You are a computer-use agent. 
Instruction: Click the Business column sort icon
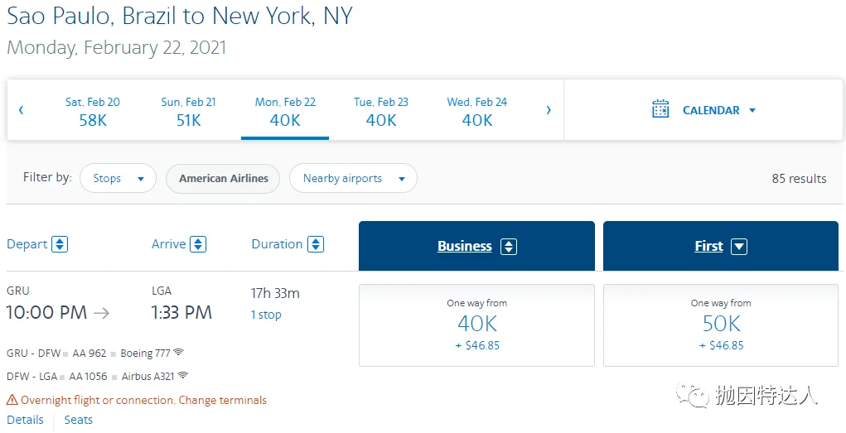510,247
